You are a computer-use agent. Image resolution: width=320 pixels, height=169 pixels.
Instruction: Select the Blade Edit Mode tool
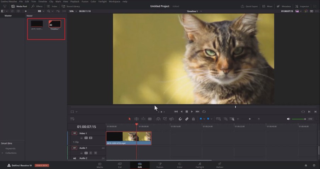pyautogui.click(x=150, y=119)
